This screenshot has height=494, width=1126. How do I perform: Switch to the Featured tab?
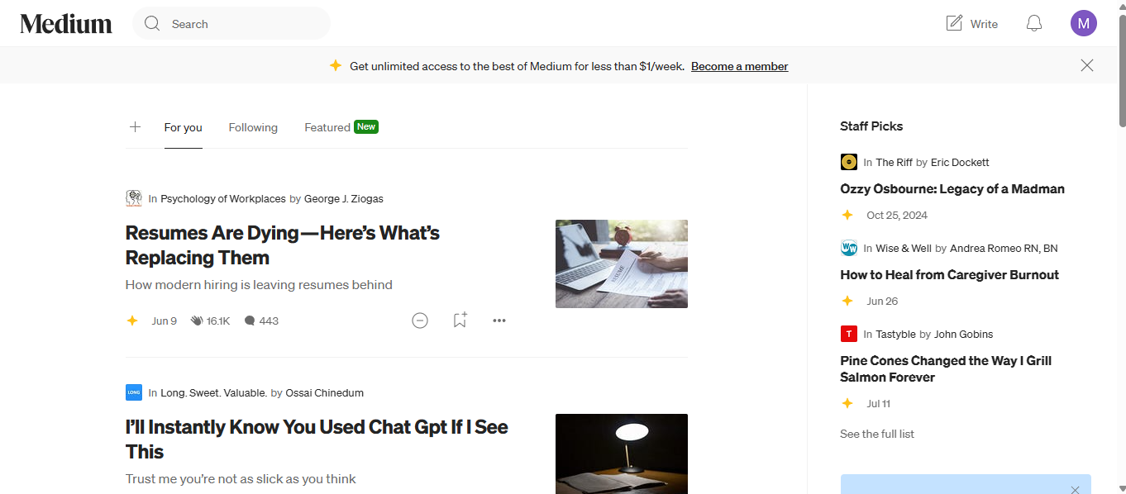(327, 127)
